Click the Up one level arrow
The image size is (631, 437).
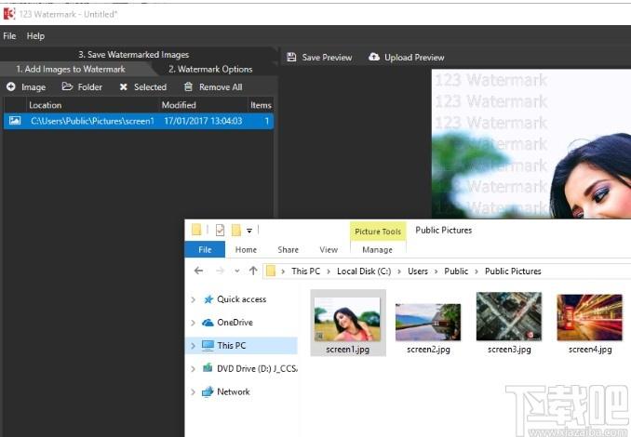[253, 271]
